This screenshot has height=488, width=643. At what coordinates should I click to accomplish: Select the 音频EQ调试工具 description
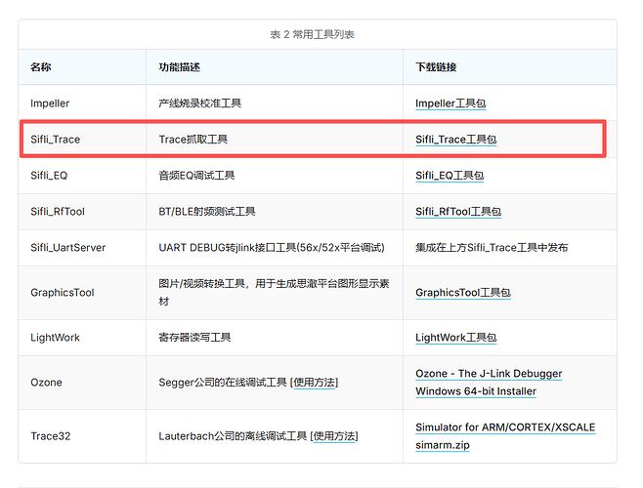(x=196, y=176)
